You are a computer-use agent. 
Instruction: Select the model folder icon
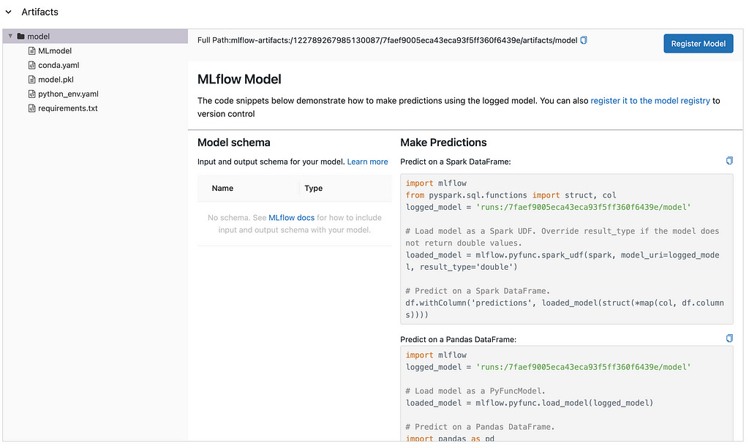[20, 37]
